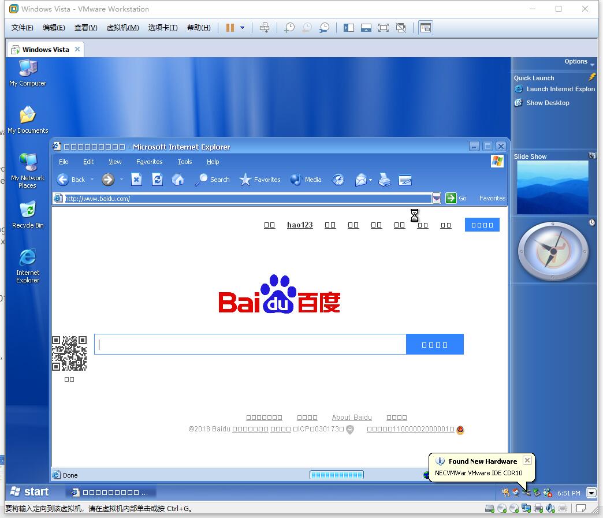Open the sidebar Options dropdown
This screenshot has height=518, width=603.
(579, 62)
